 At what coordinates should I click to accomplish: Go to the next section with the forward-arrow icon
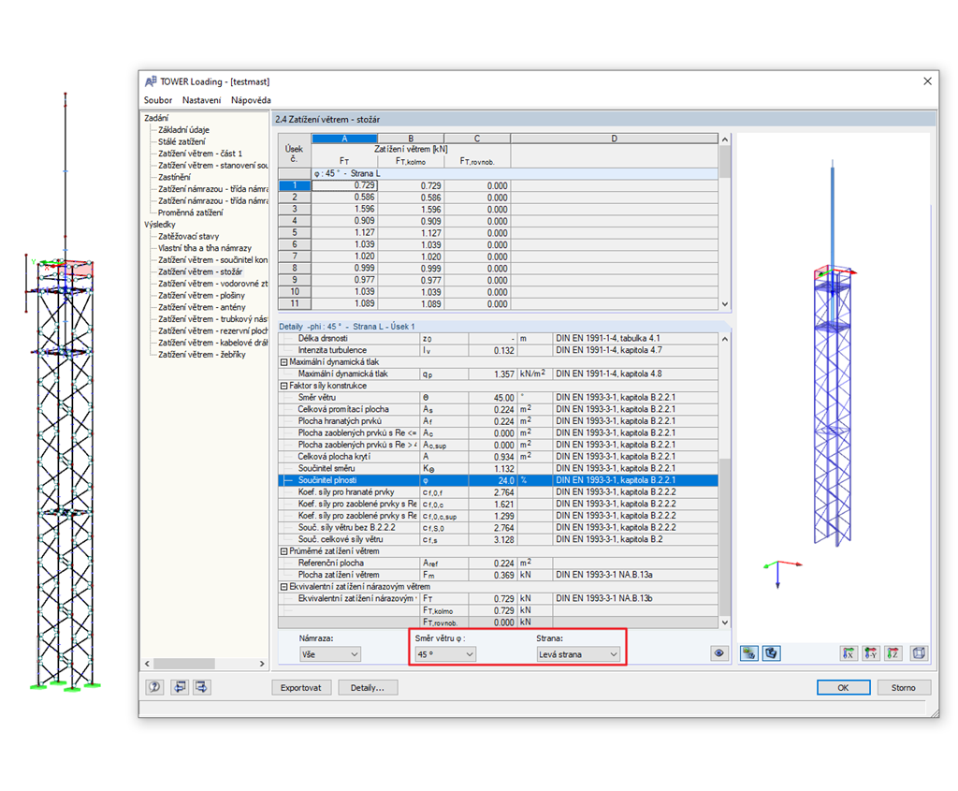tap(200, 687)
